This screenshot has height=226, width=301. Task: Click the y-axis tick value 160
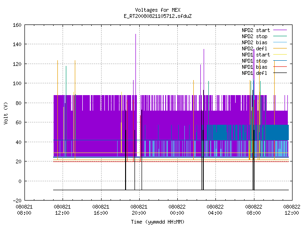pos(17,25)
